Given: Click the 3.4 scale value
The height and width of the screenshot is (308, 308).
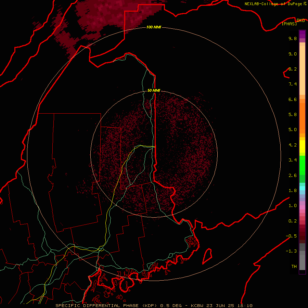Looking at the screenshot, I should tap(293, 160).
